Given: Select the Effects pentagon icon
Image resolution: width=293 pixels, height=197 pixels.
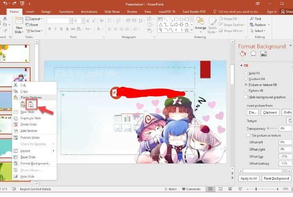Looking at the screenshot, I should pos(253,54).
